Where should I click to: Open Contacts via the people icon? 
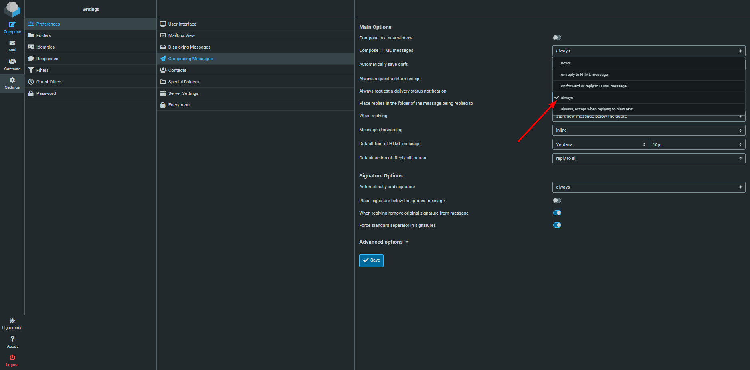12,61
